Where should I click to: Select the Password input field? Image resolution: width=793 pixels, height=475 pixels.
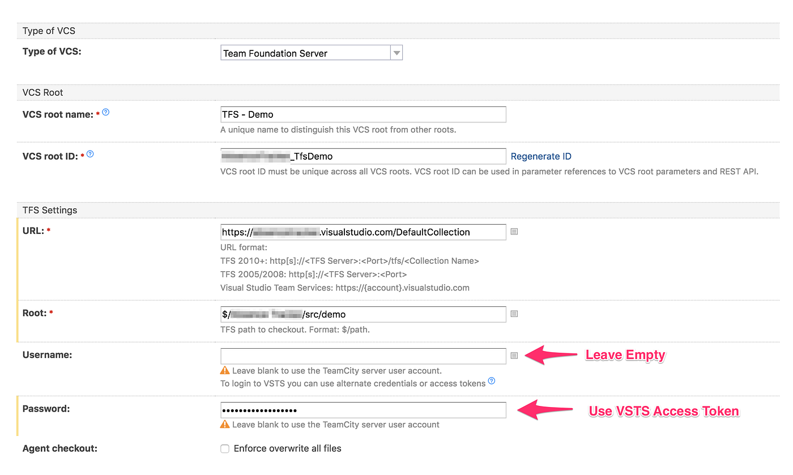[363, 409]
